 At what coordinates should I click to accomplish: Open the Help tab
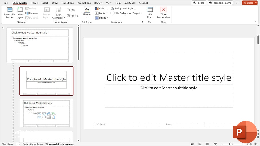pos(118,3)
